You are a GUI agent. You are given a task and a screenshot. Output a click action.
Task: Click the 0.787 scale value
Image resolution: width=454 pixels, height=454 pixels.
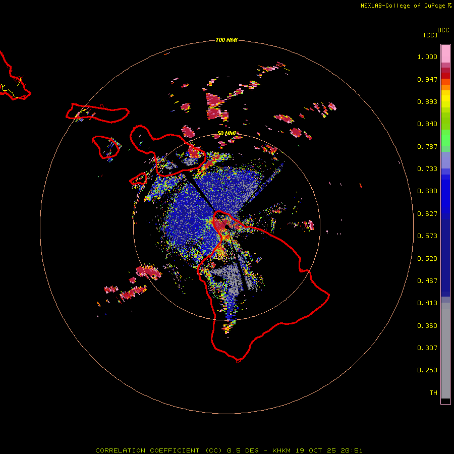(x=427, y=146)
